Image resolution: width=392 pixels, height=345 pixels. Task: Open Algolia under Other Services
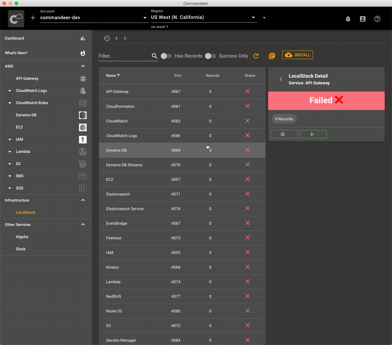coord(22,237)
